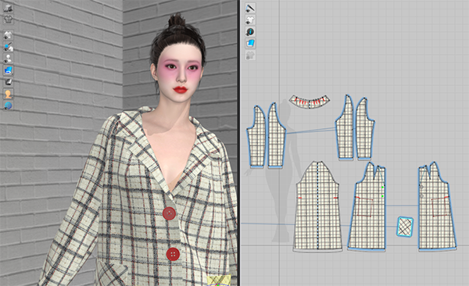
Task: Click the grayed-out locked shirt icon
Action: click(x=250, y=55)
